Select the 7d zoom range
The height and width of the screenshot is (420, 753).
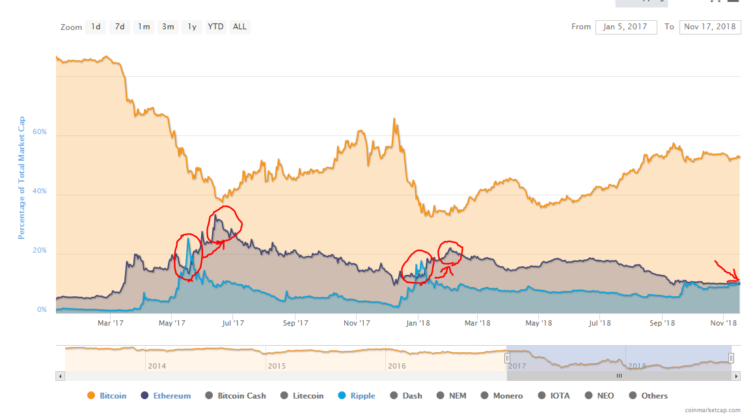pos(120,27)
